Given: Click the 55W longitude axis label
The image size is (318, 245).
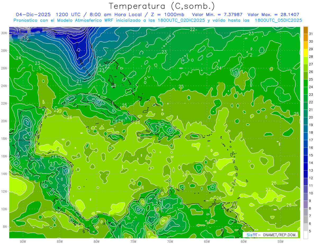Looking at the screenshot, I should click(281, 242).
